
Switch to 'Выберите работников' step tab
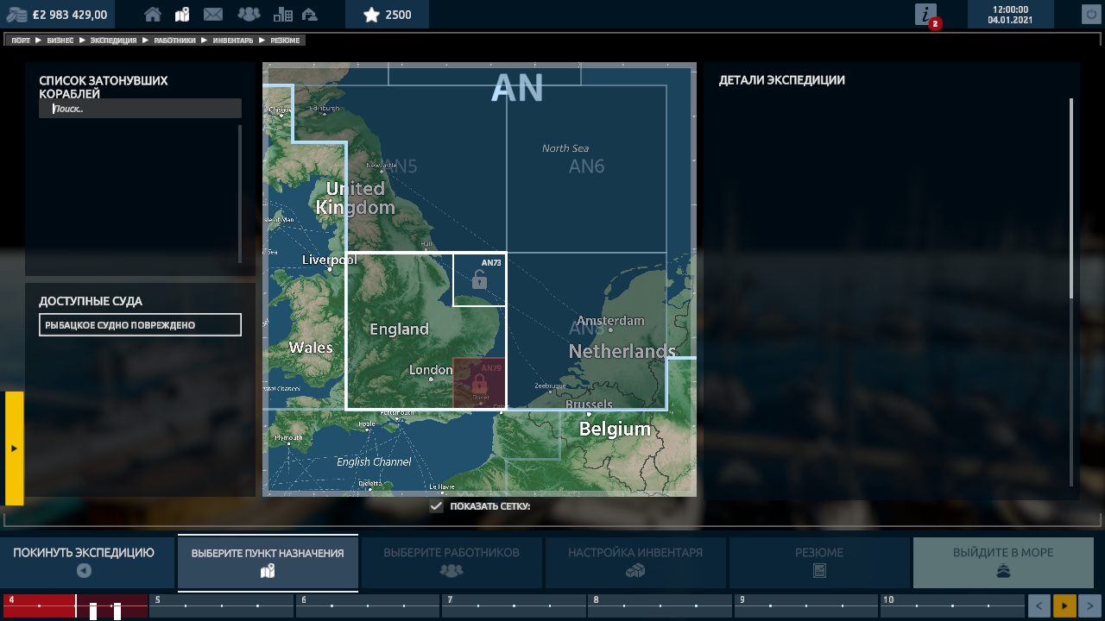pos(451,561)
